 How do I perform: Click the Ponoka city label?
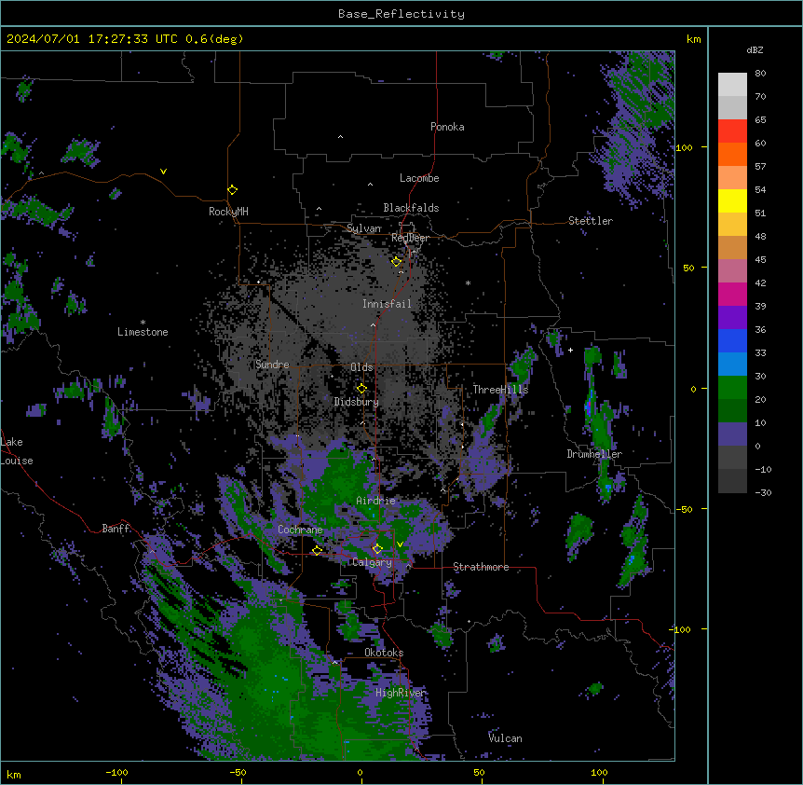[447, 127]
